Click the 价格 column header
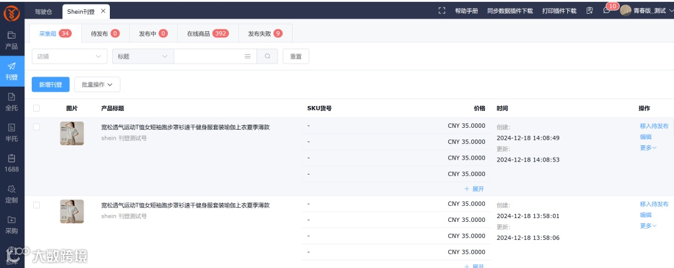 (x=479, y=108)
